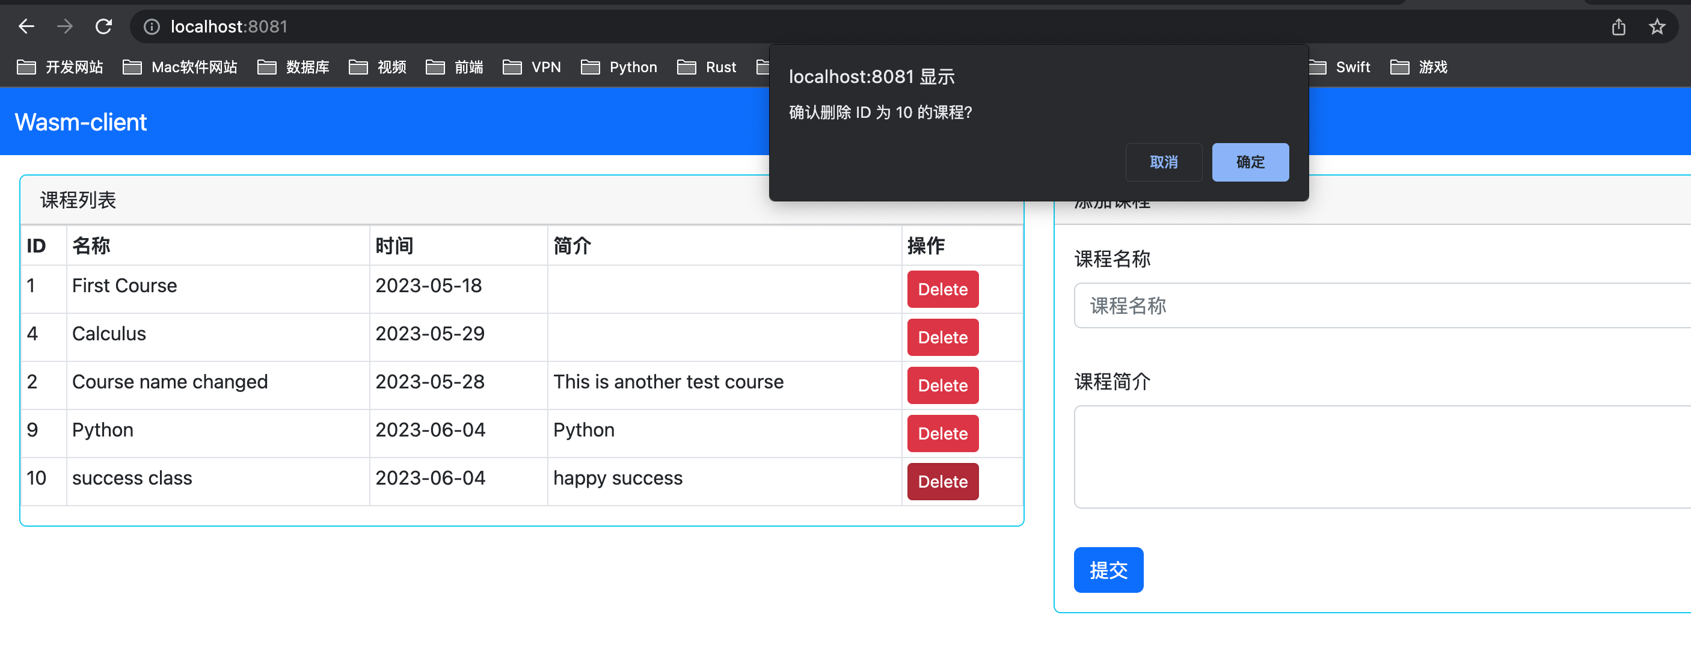Open the Rust bookmark folder

[707, 67]
